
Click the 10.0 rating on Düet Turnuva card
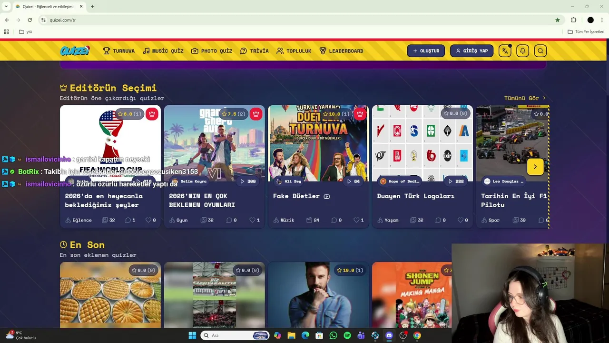(337, 114)
